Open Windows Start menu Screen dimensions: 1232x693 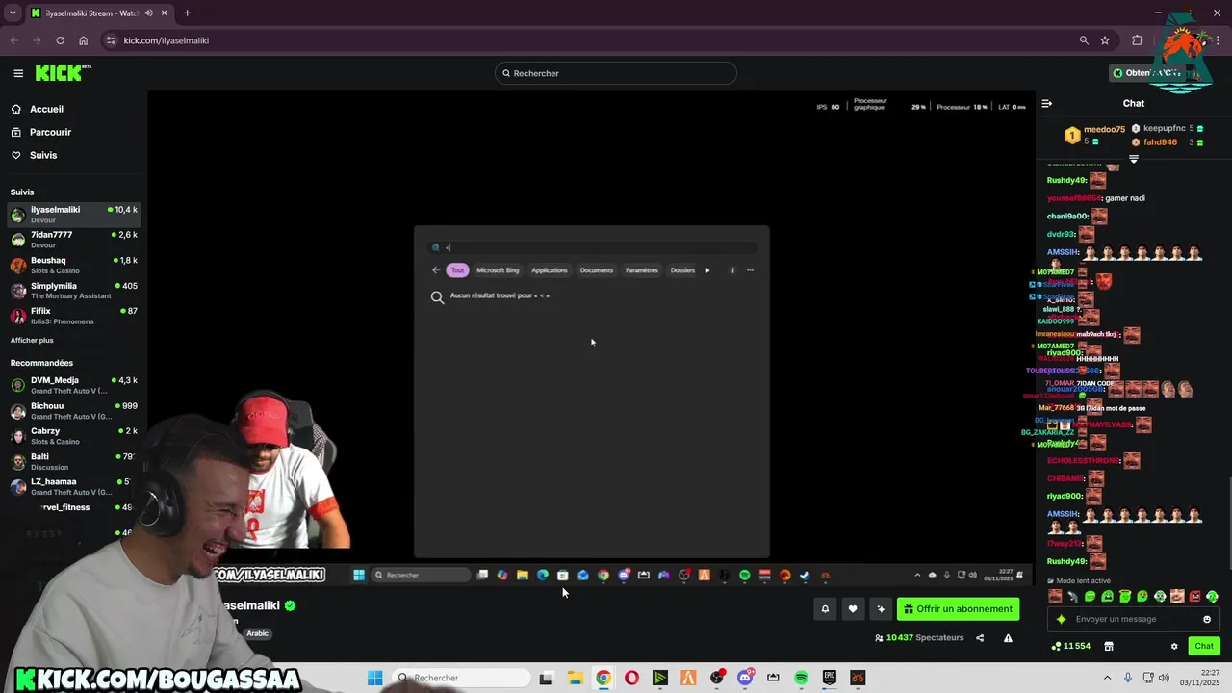point(375,678)
